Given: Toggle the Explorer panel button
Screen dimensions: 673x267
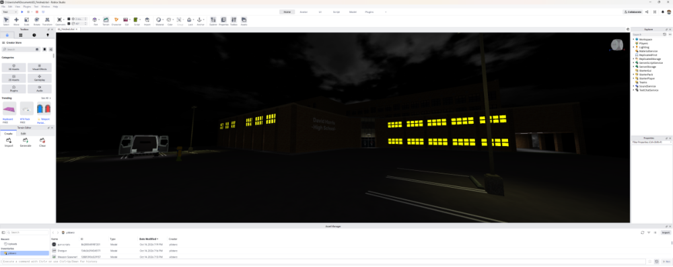Looking at the screenshot, I should point(213,21).
